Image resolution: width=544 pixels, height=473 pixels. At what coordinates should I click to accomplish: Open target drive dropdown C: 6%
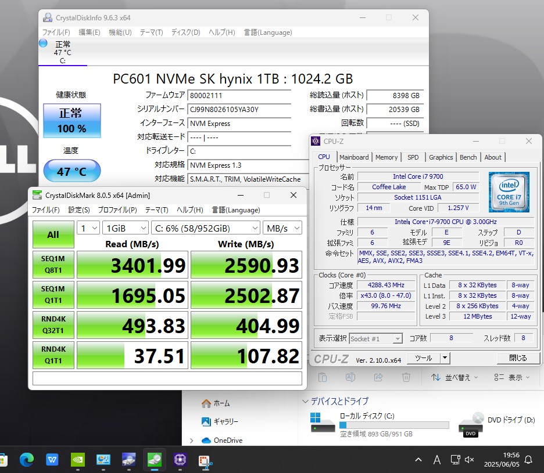[205, 228]
